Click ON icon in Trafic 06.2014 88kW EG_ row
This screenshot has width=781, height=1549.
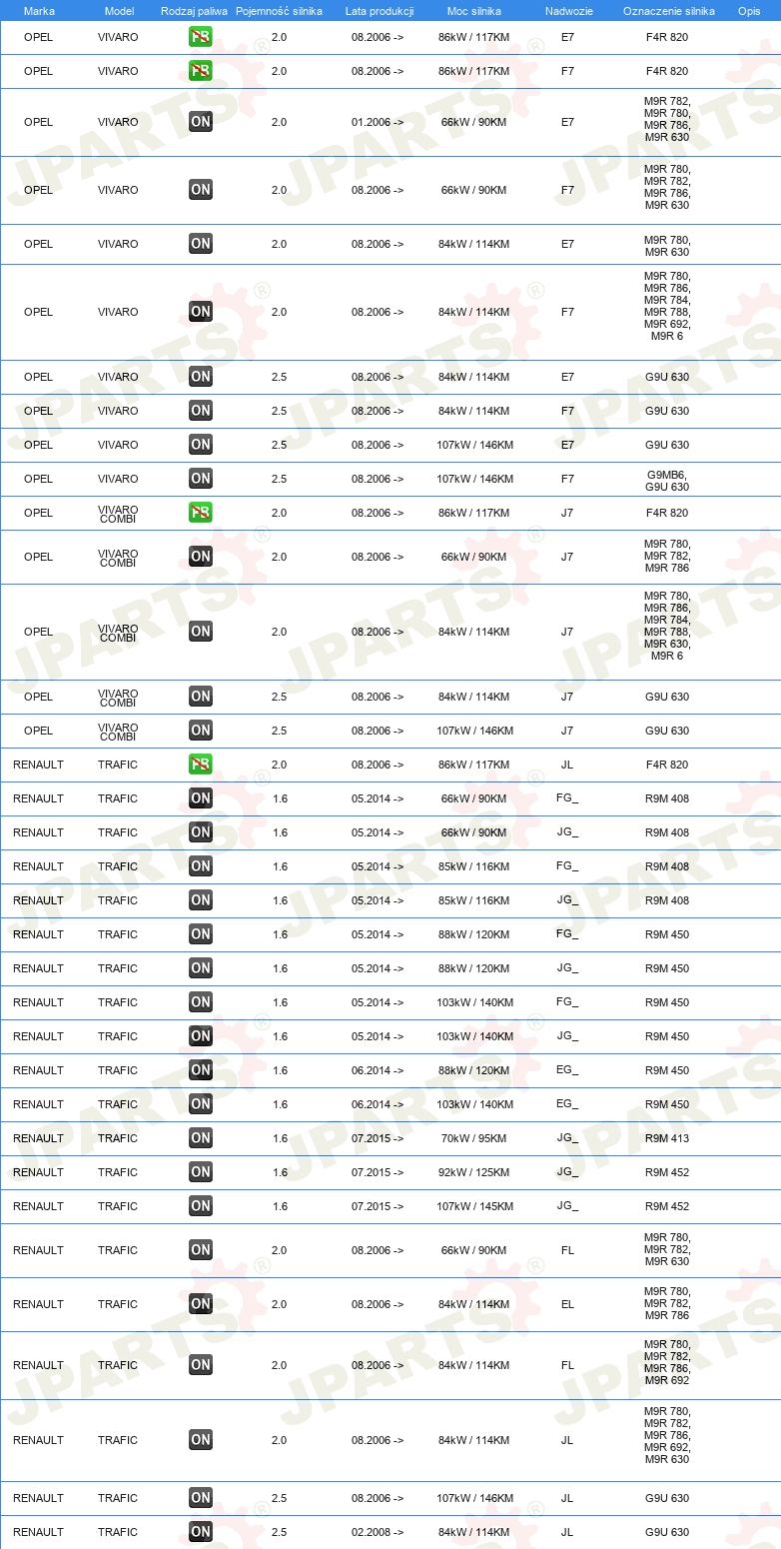point(201,1070)
